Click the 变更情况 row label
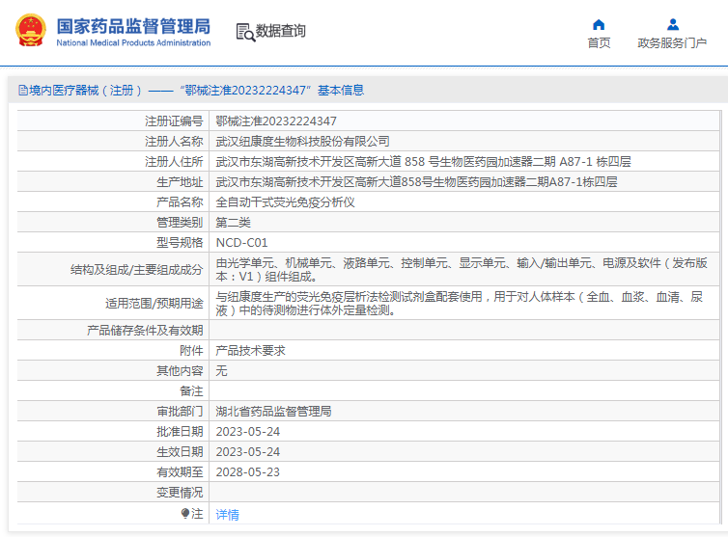This screenshot has height=537, width=728. [180, 493]
